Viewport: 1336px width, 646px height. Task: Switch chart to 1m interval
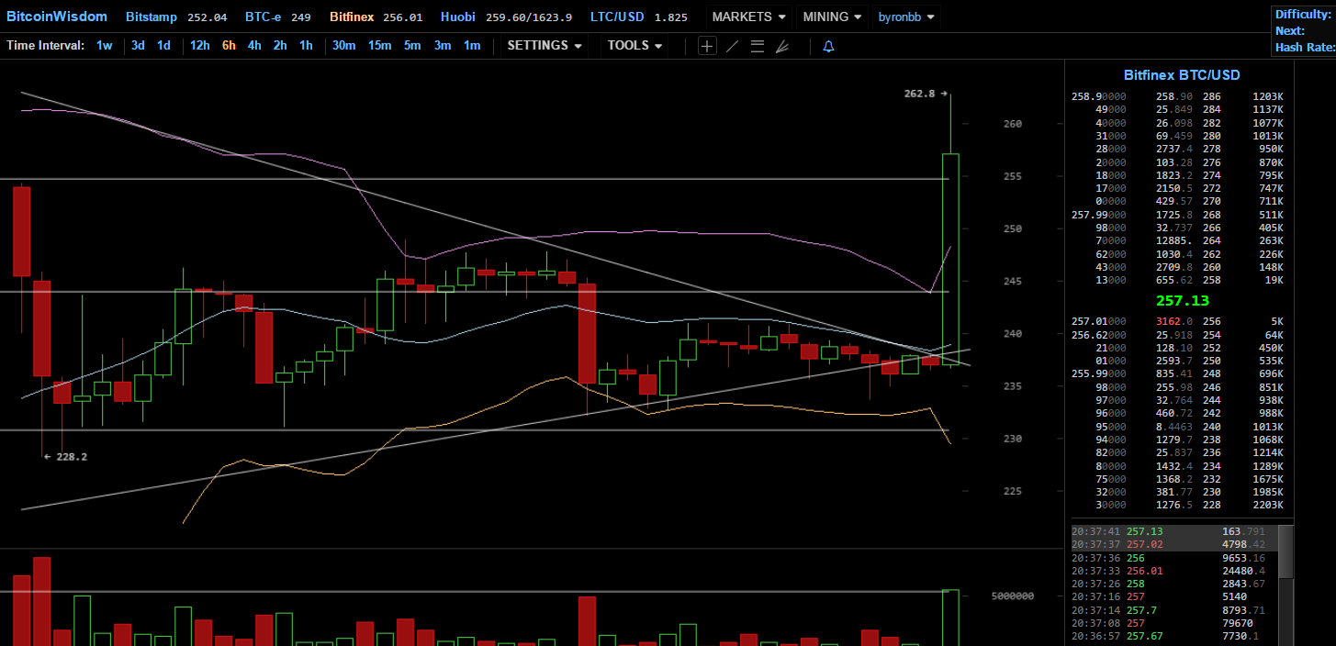pos(472,46)
